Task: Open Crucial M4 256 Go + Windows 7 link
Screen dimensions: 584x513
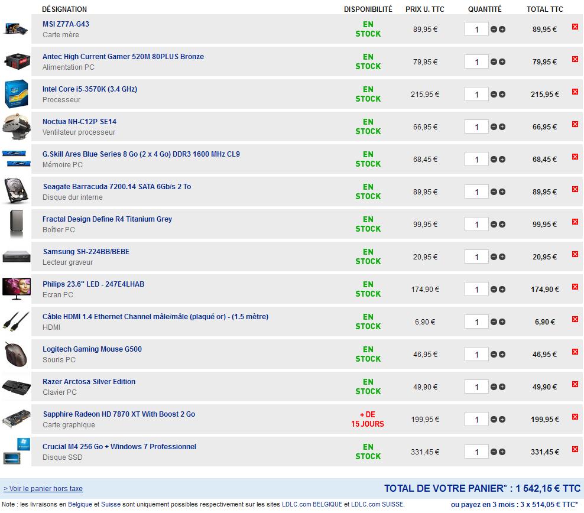Action: point(119,447)
